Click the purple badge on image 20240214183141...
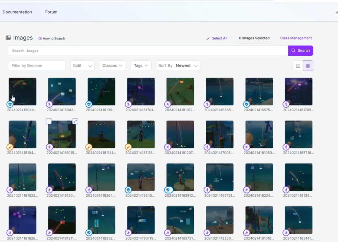This screenshot has height=242, width=338. [286, 233]
